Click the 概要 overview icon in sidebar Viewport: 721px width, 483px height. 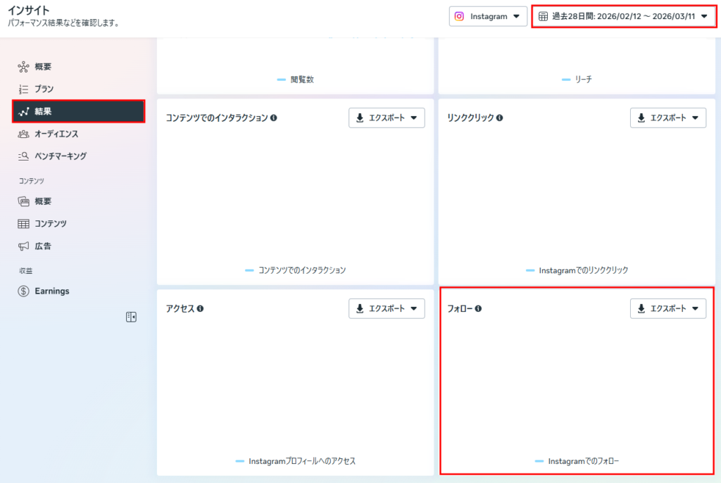click(23, 67)
